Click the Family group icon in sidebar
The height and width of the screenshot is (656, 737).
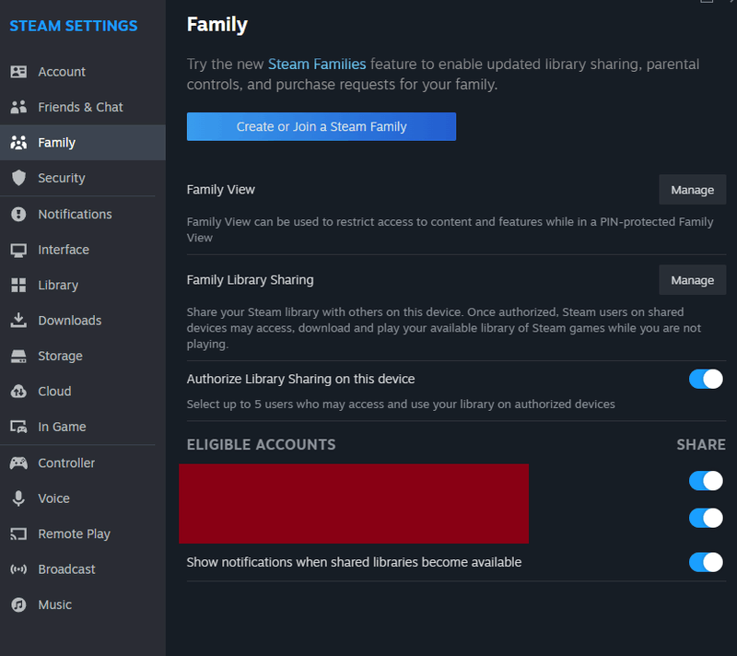point(18,143)
